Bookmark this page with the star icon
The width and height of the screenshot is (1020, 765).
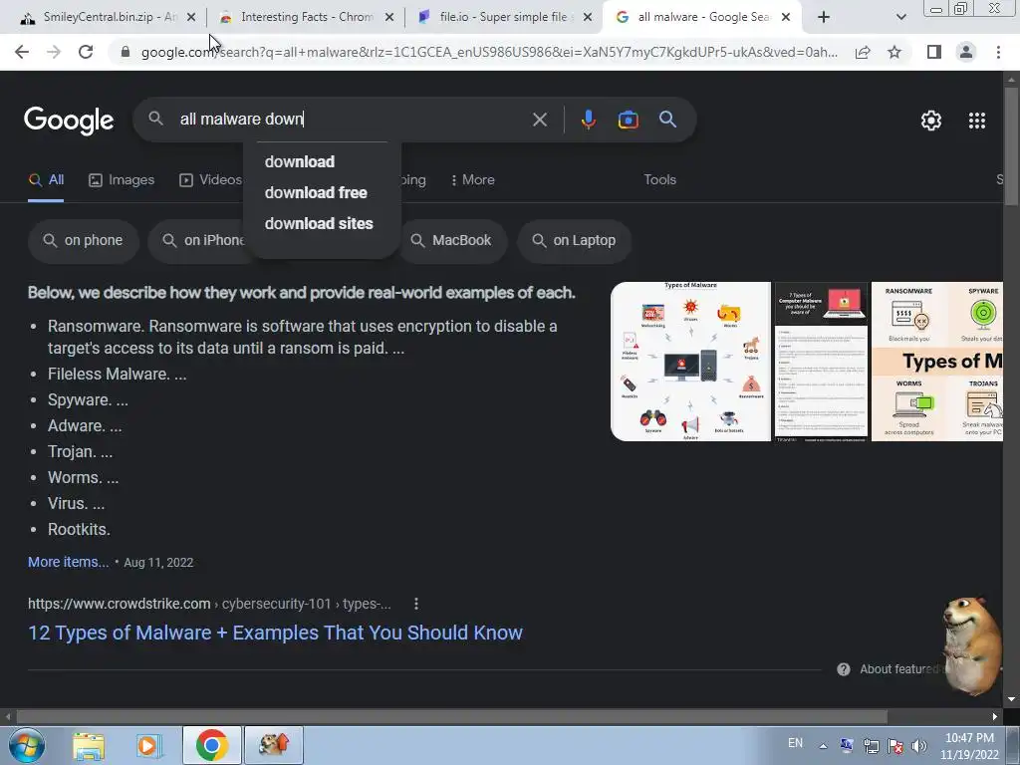point(894,52)
